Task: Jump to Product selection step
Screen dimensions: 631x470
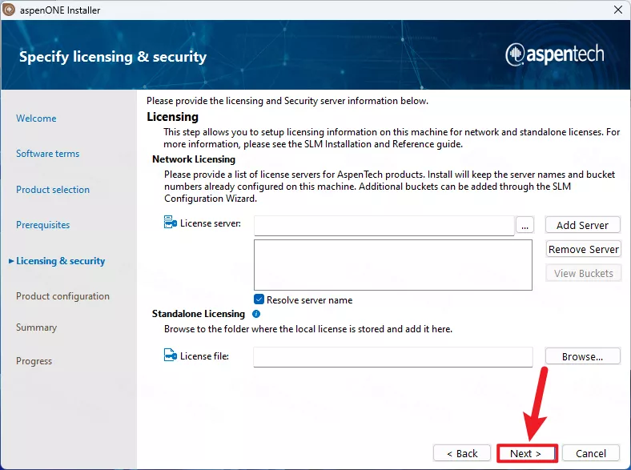Action: coord(53,190)
